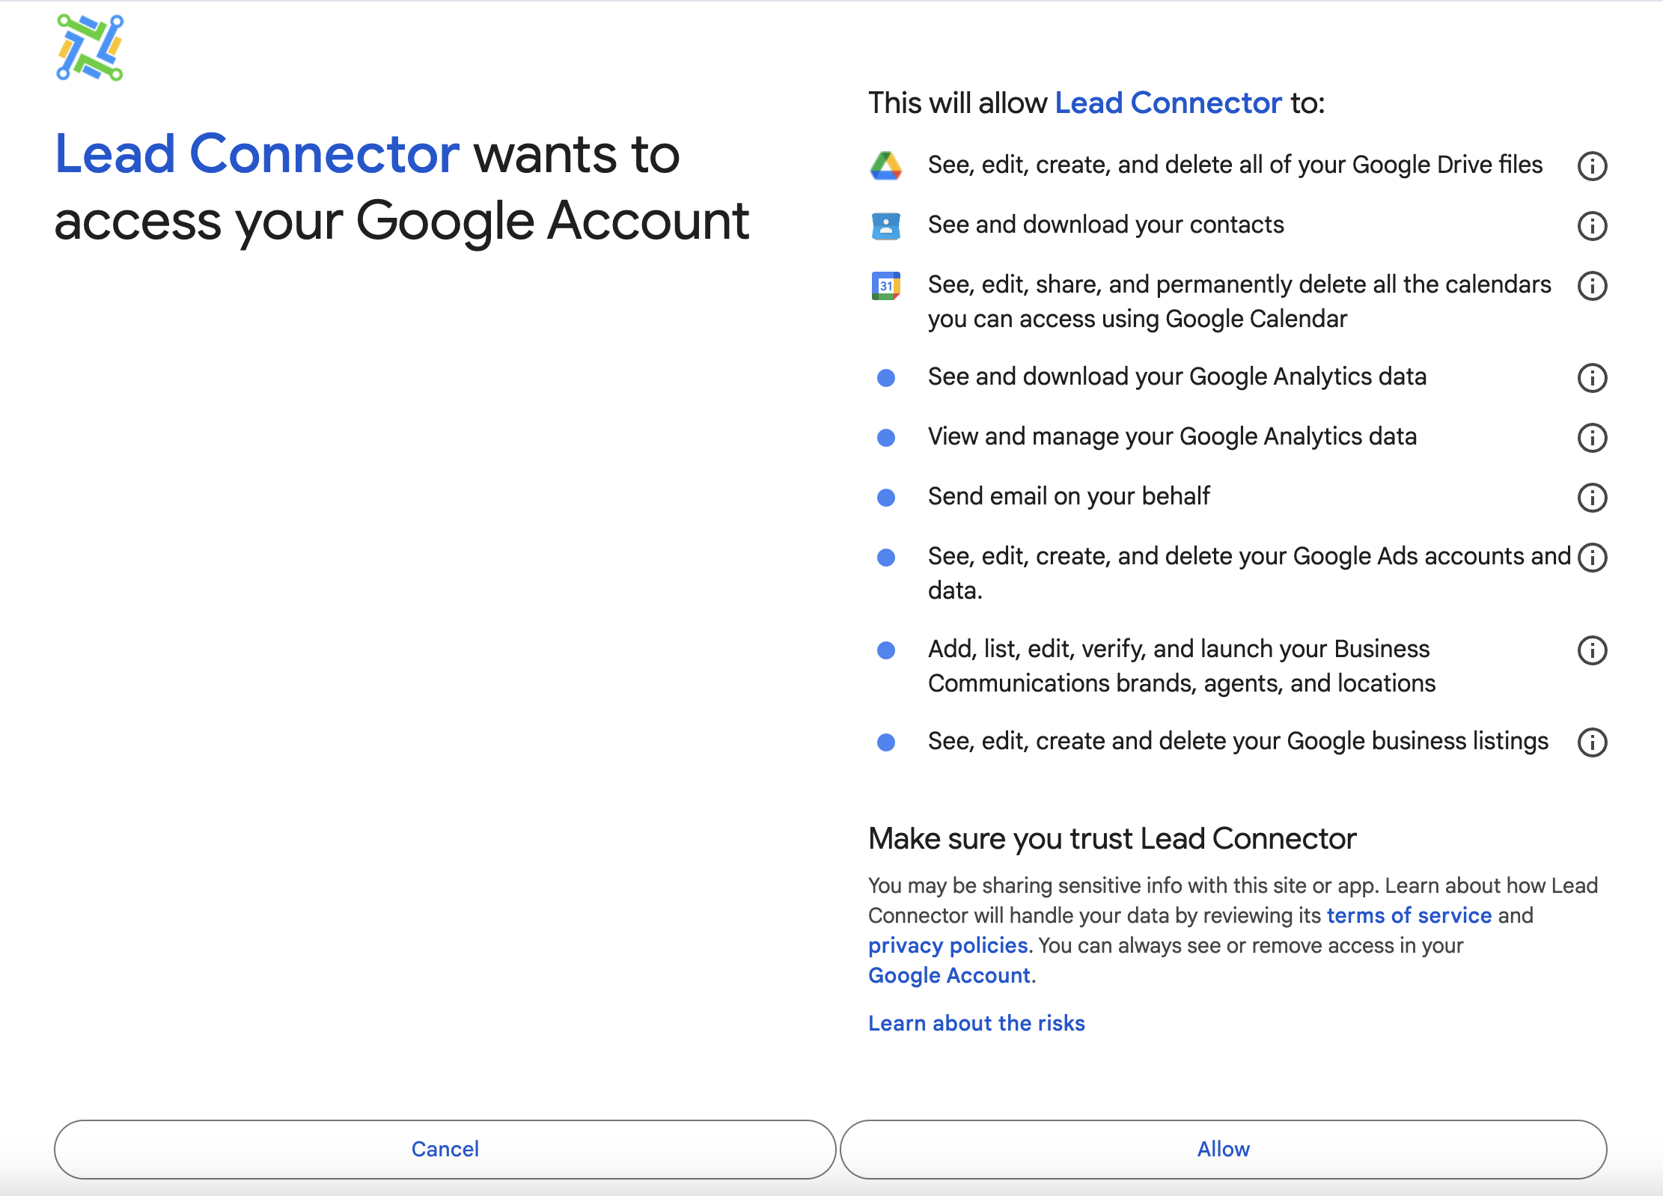Follow the Google Account link

(949, 975)
